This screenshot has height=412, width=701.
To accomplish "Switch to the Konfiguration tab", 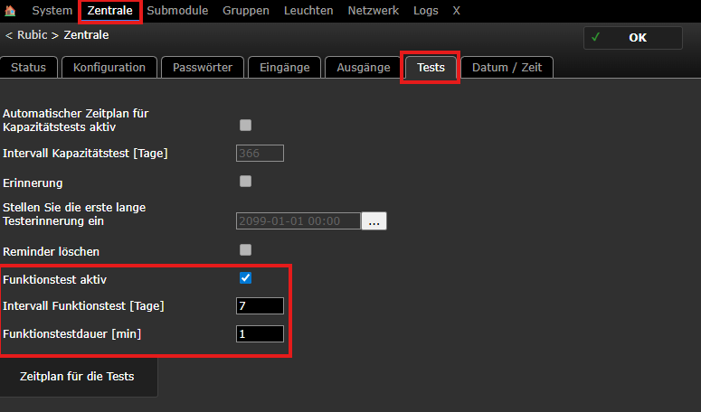I will tap(109, 68).
